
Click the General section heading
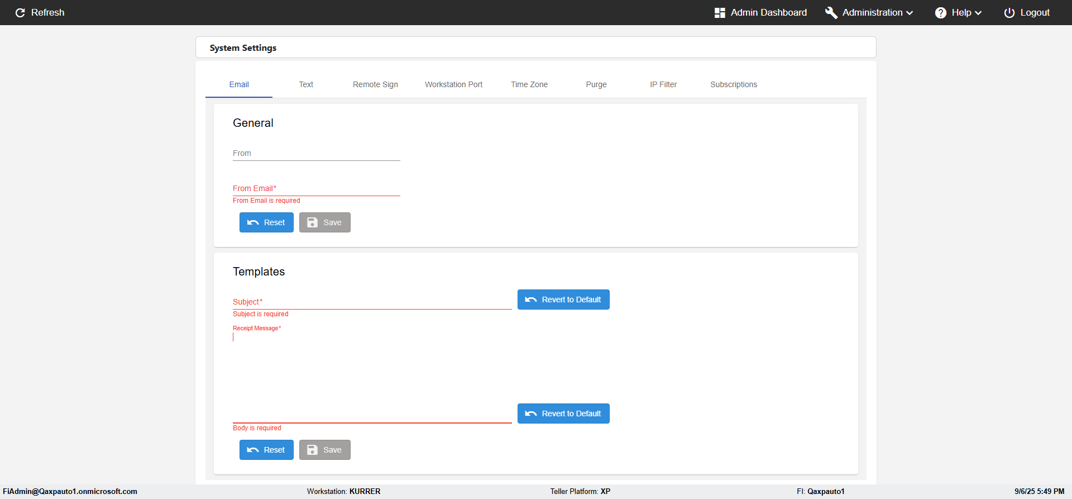click(253, 123)
